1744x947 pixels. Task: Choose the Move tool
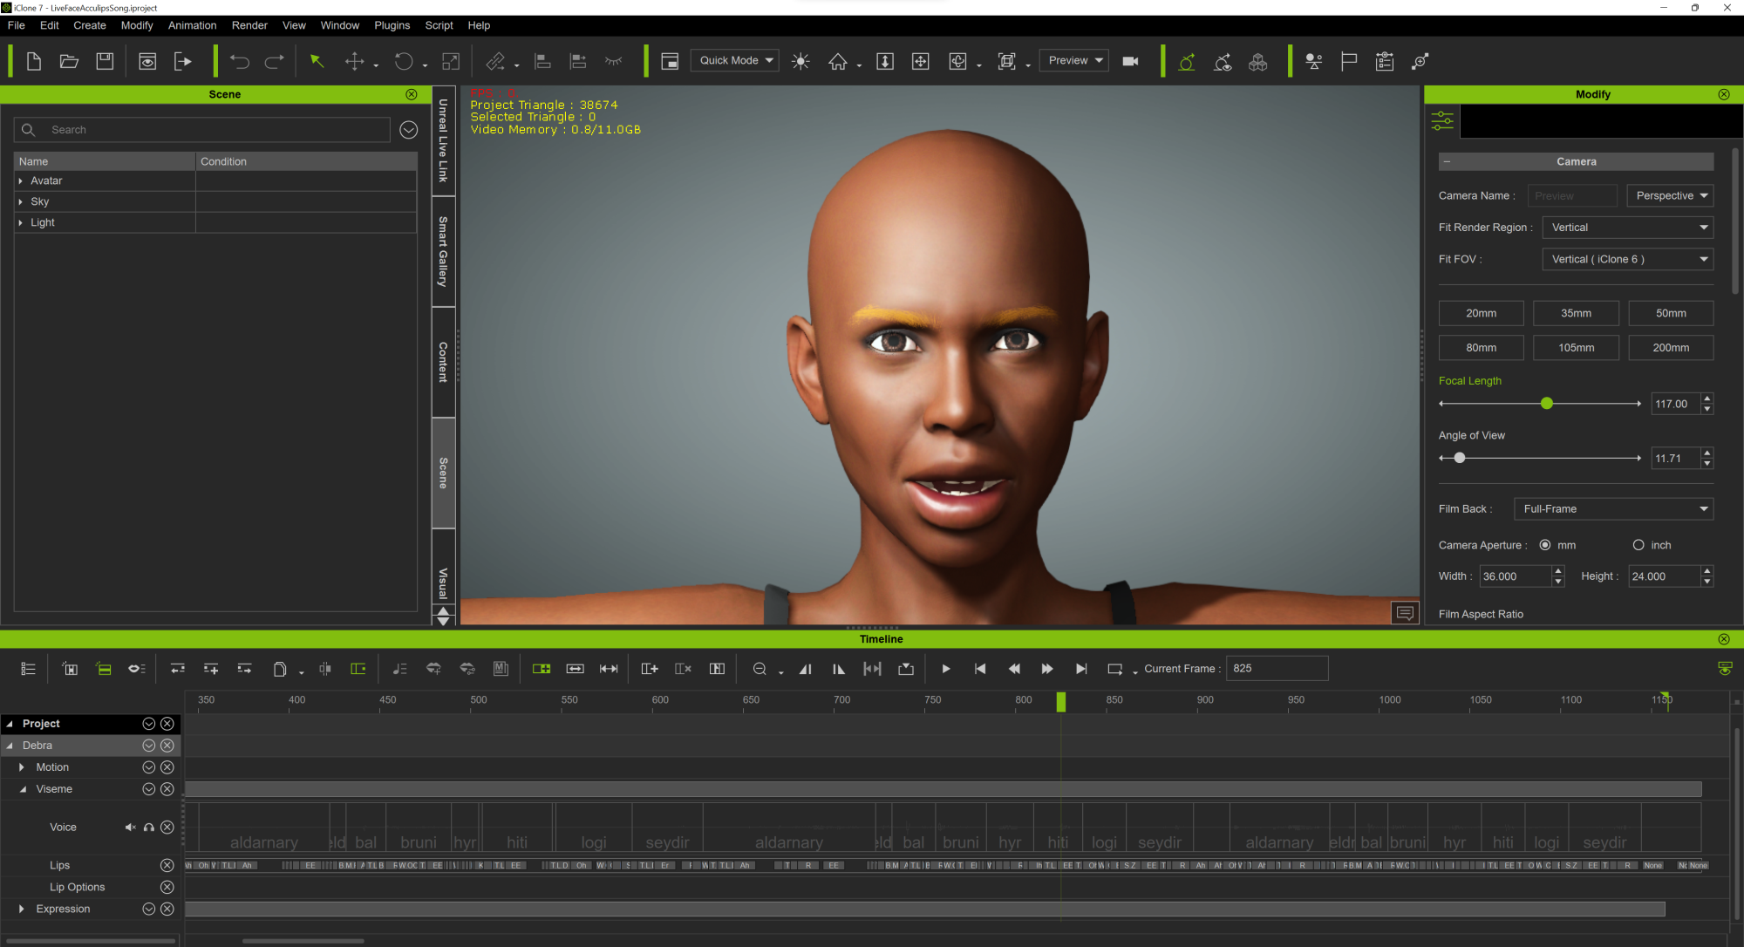click(354, 61)
